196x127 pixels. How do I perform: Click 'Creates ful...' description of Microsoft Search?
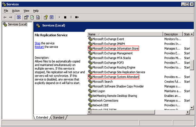point(172,82)
